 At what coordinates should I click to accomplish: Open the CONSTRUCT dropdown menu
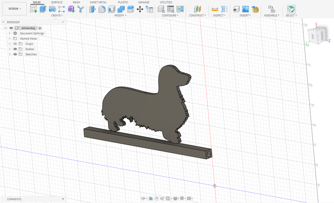pos(197,16)
